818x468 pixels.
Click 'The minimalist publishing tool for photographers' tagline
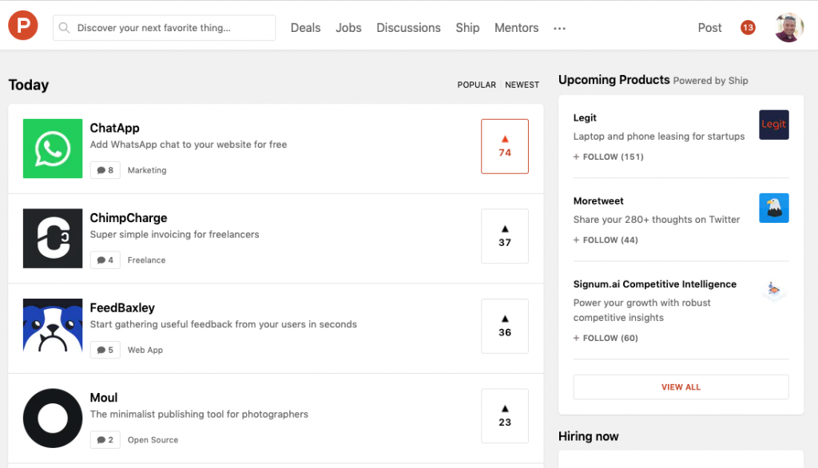(199, 414)
